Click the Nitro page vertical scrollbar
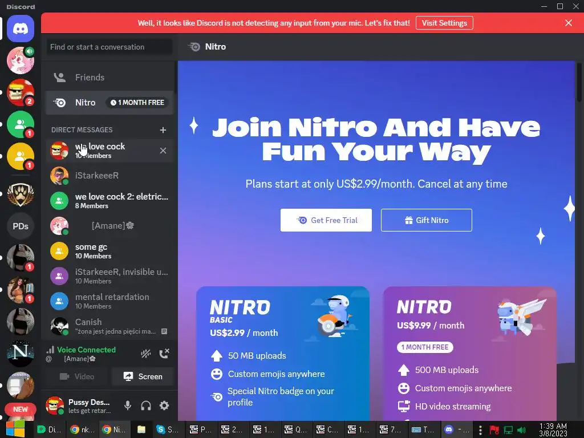This screenshot has width=584, height=438. coord(579,82)
